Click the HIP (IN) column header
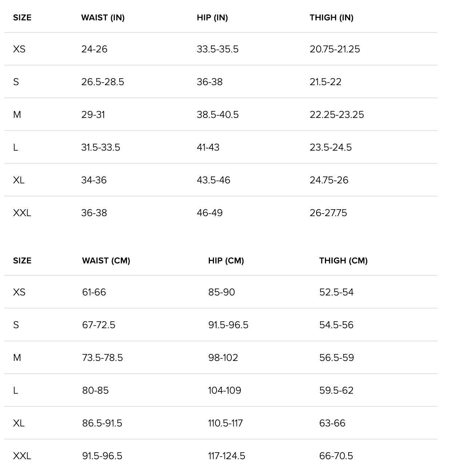The height and width of the screenshot is (473, 449). pos(212,17)
